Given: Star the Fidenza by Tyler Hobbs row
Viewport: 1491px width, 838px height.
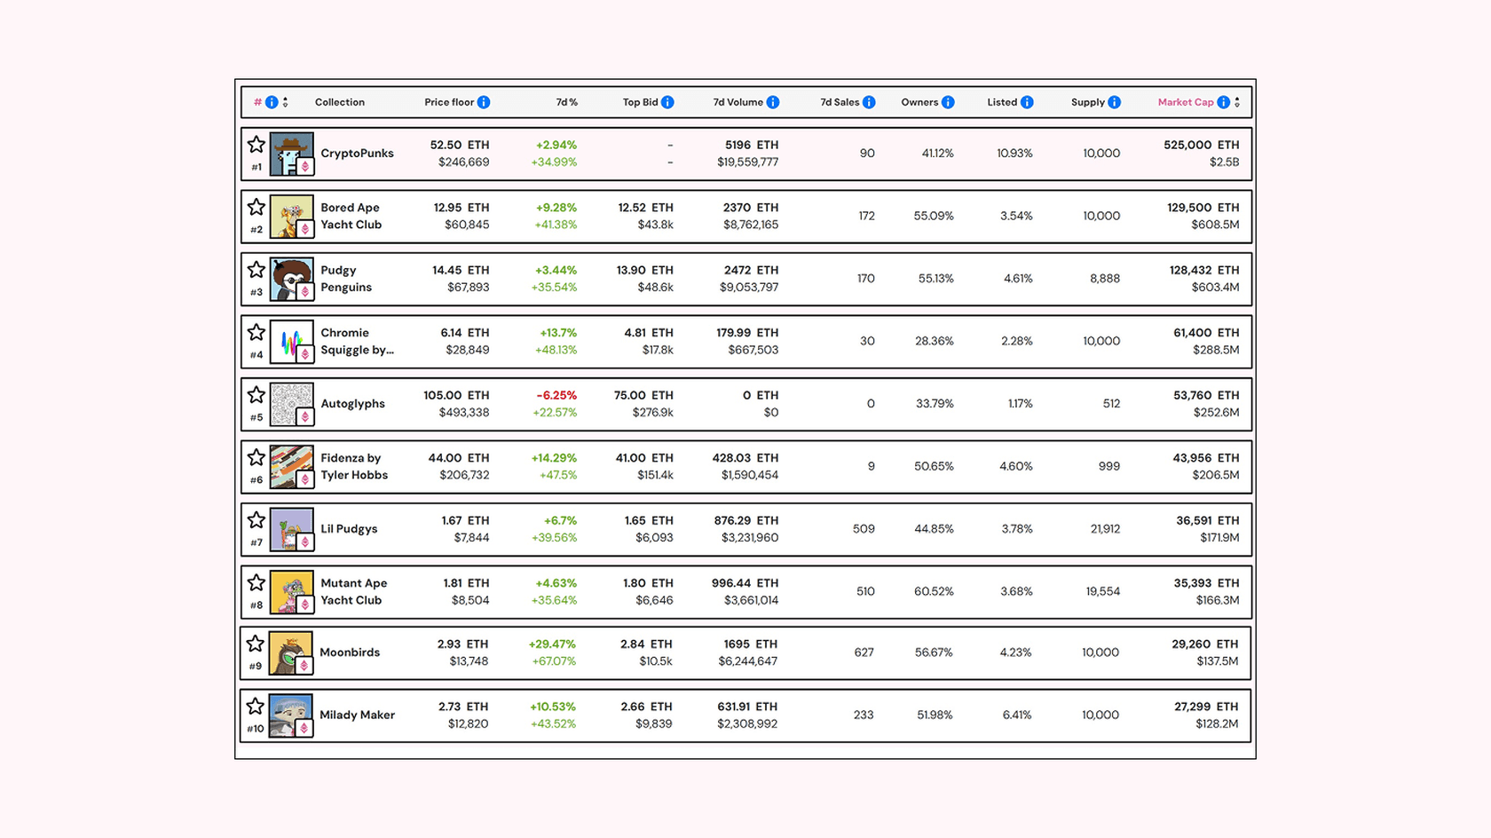Looking at the screenshot, I should [256, 457].
